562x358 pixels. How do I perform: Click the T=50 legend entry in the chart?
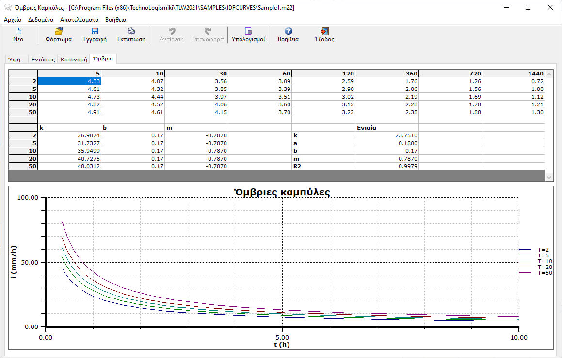543,273
